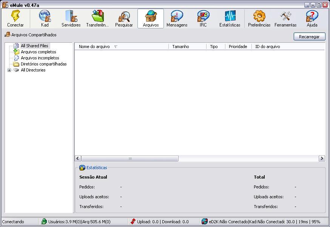
Task: Sort by Tipo column header
Action: coord(216,47)
